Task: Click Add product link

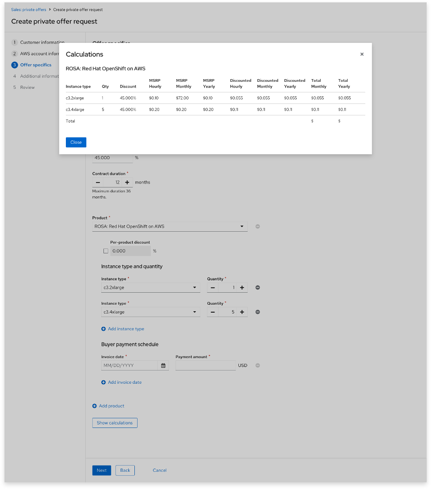Action: coord(108,406)
